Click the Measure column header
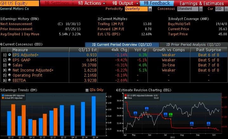 pyautogui.click(x=40, y=50)
